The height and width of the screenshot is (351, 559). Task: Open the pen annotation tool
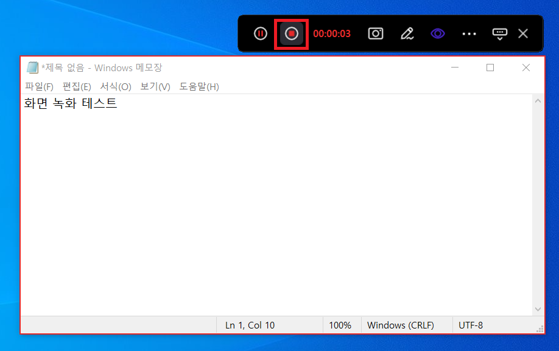pyautogui.click(x=407, y=33)
